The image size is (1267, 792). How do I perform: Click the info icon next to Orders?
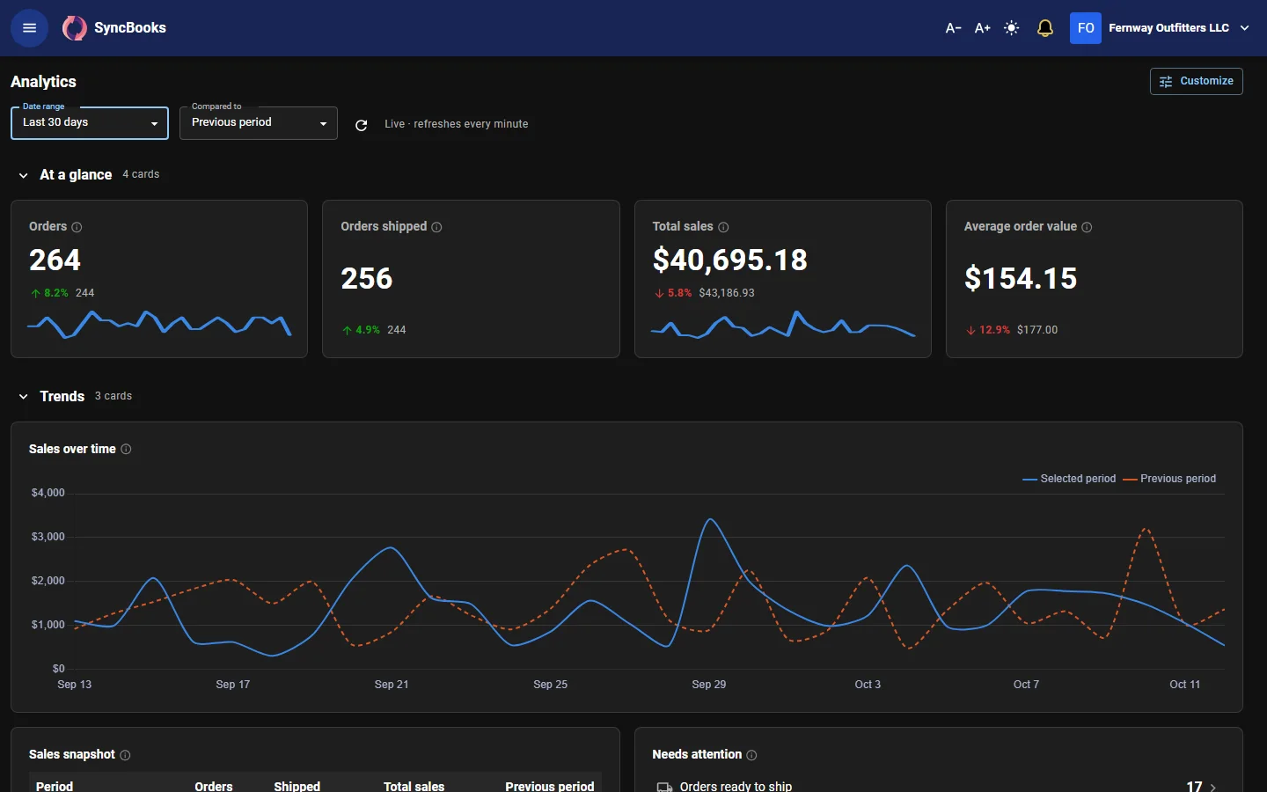(x=77, y=227)
